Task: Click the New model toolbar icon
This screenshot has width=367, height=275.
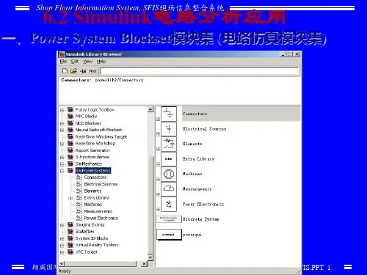Action: (x=65, y=71)
